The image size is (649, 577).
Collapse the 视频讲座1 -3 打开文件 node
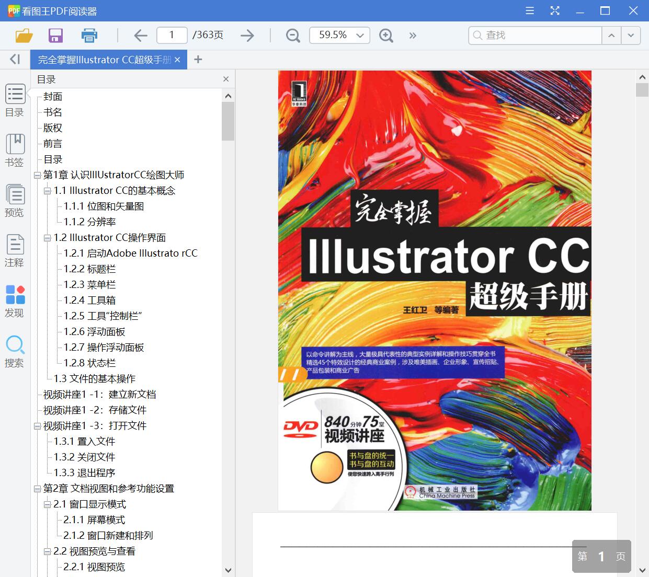(x=37, y=426)
